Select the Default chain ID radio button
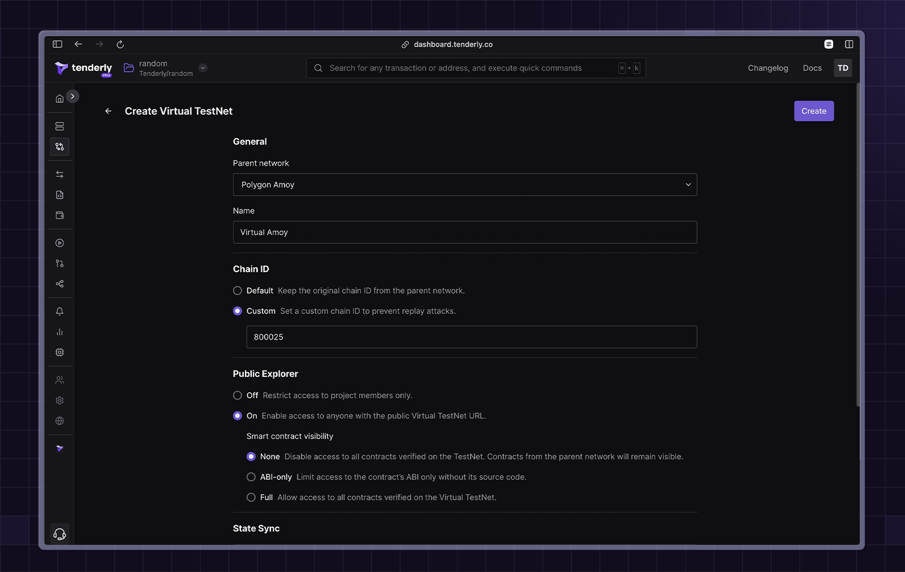Image resolution: width=905 pixels, height=572 pixels. point(237,290)
